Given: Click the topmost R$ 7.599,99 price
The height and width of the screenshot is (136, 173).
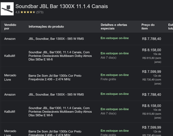Looking at the screenshot, I should click(x=151, y=72).
